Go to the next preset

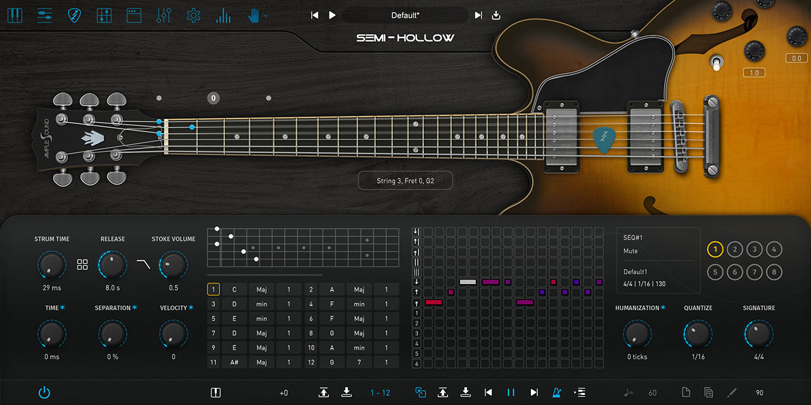pos(478,15)
